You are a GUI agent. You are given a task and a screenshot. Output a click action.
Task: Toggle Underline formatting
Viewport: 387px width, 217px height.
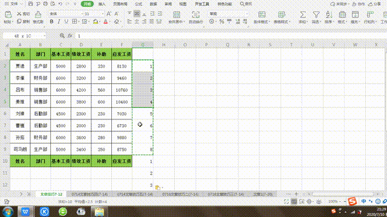pos(66,22)
